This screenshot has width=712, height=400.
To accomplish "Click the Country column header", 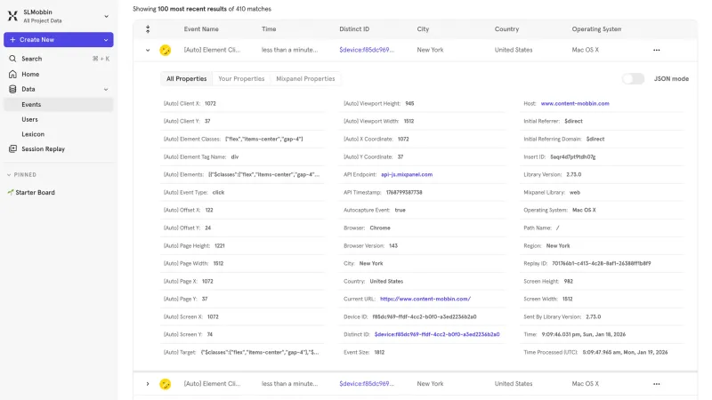I will [x=506, y=29].
